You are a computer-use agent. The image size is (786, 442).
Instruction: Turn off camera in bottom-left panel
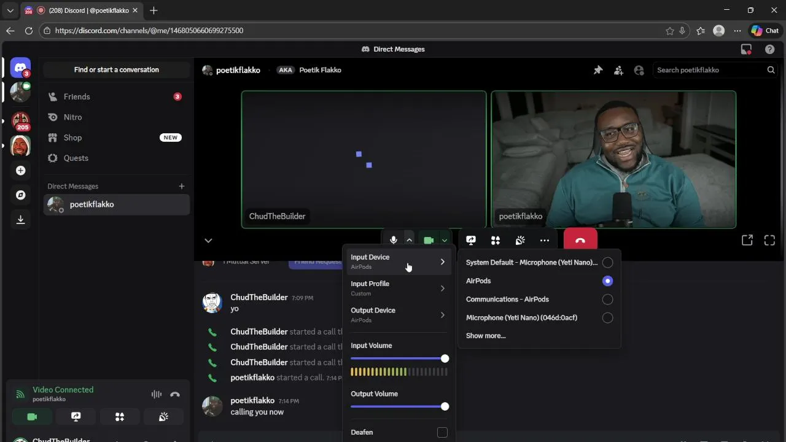point(32,417)
